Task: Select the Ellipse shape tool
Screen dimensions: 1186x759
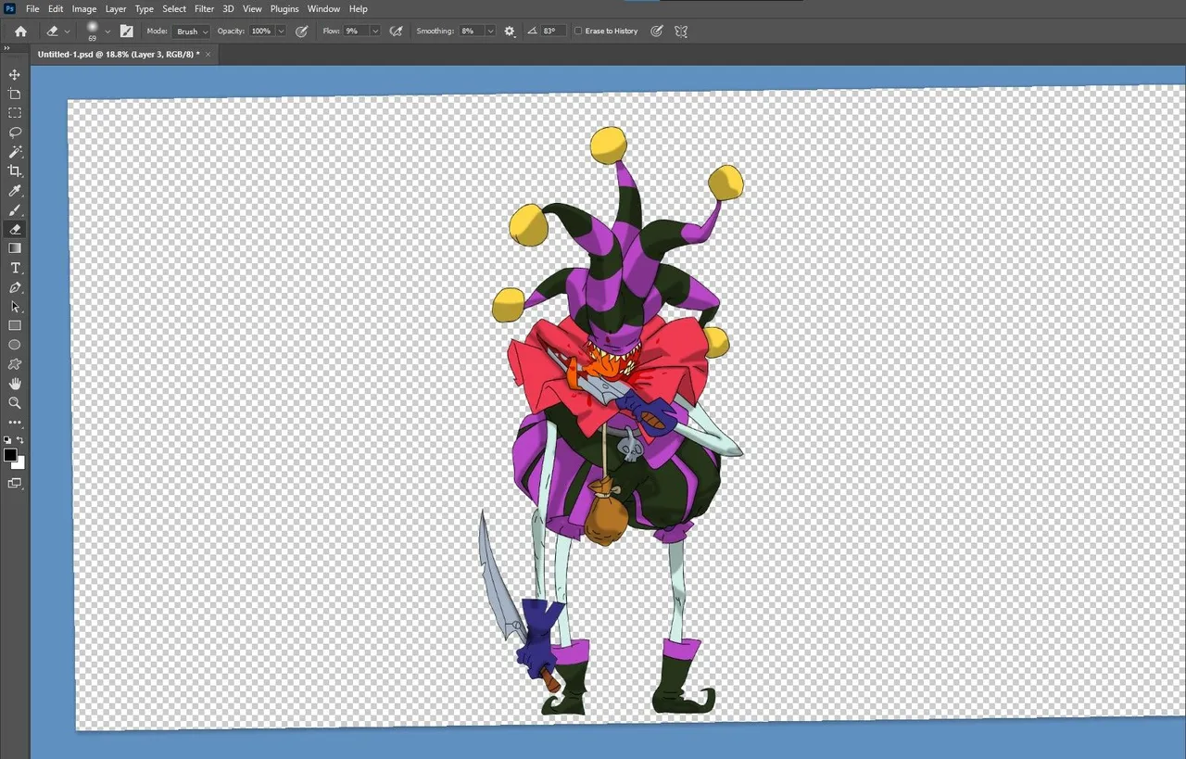Action: tap(15, 345)
